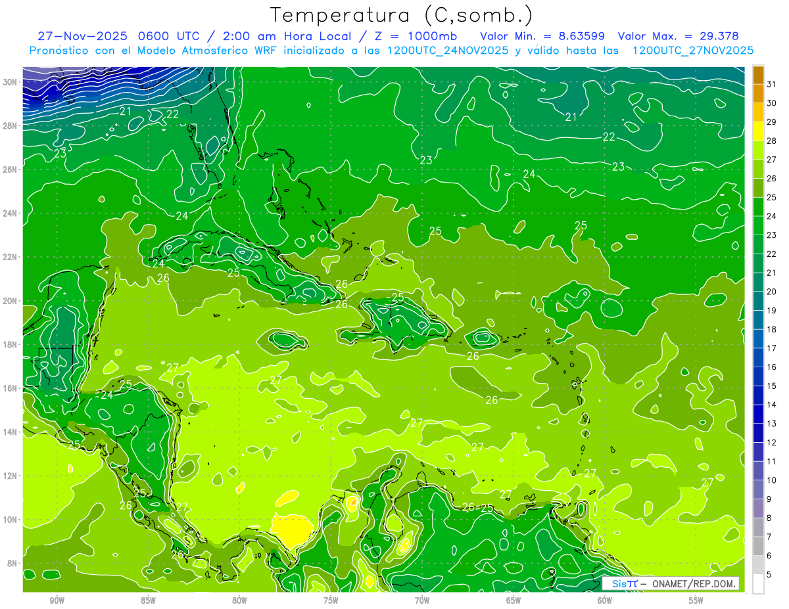Click the dark blue swatch between 13 and 14
Viewport: 789px width, 609px height.
tap(758, 414)
